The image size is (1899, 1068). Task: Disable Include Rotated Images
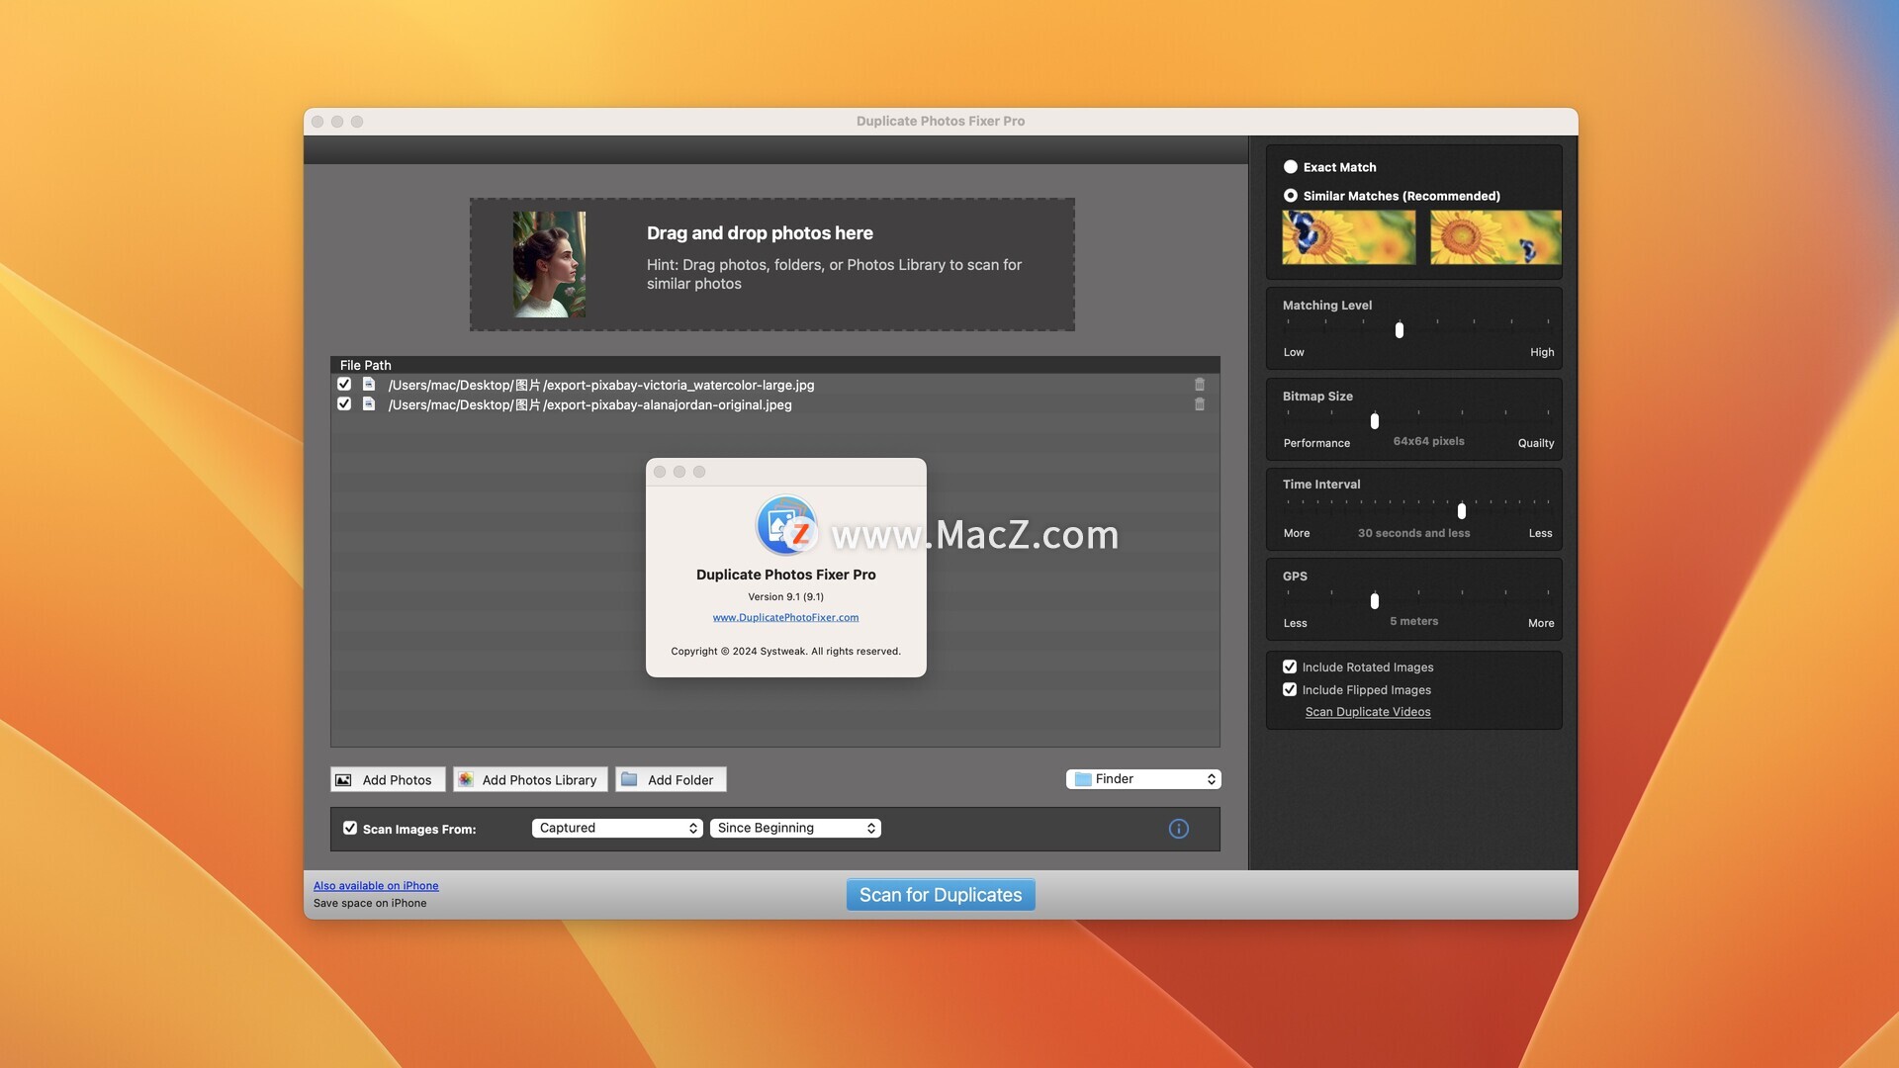pos(1290,667)
